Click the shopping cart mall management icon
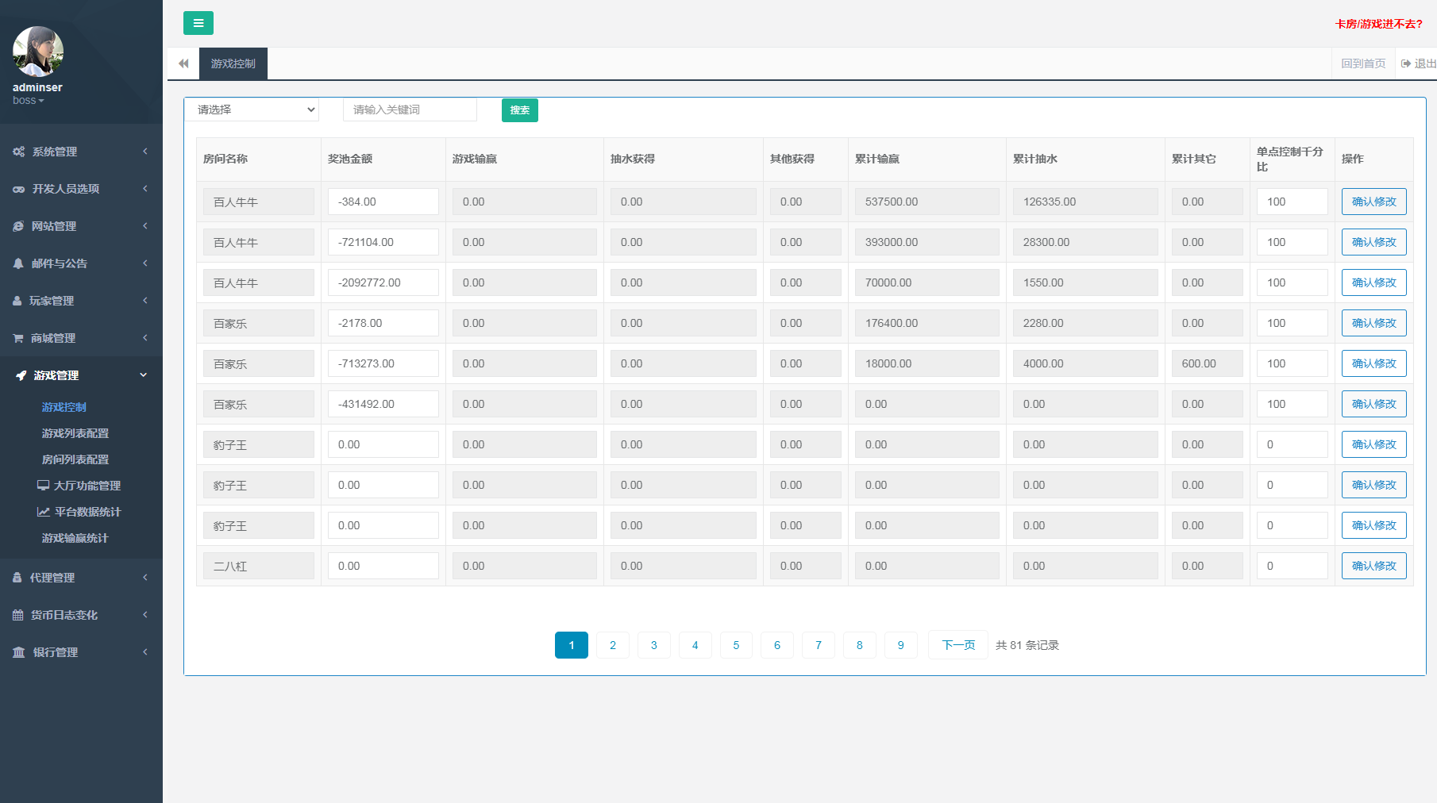Viewport: 1437px width, 803px height. coord(18,338)
